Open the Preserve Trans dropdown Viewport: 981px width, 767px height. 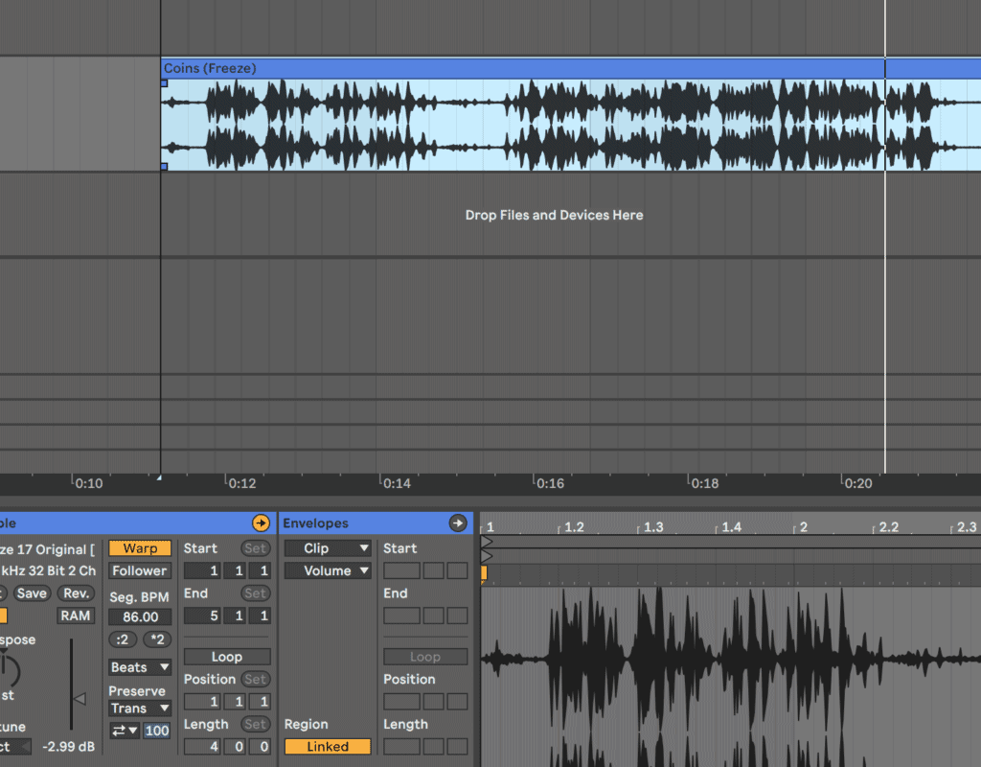tap(140, 709)
